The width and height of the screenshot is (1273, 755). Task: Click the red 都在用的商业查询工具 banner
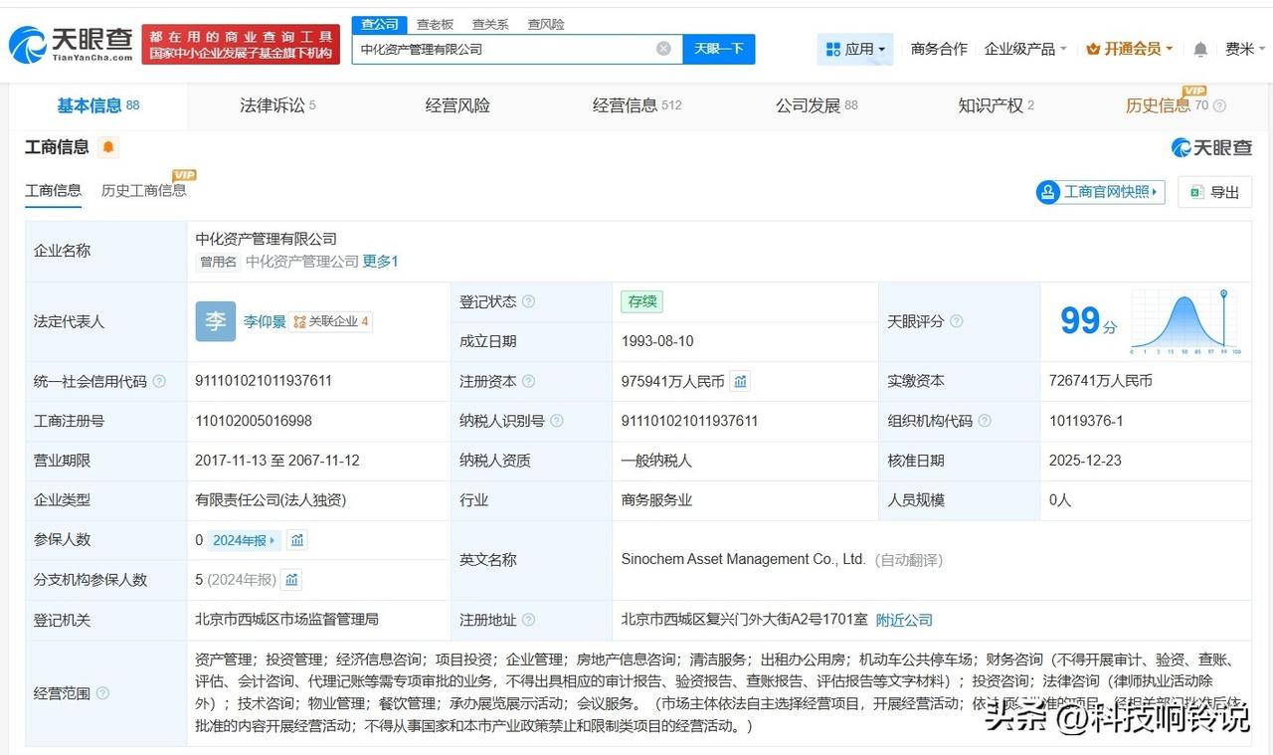(241, 45)
